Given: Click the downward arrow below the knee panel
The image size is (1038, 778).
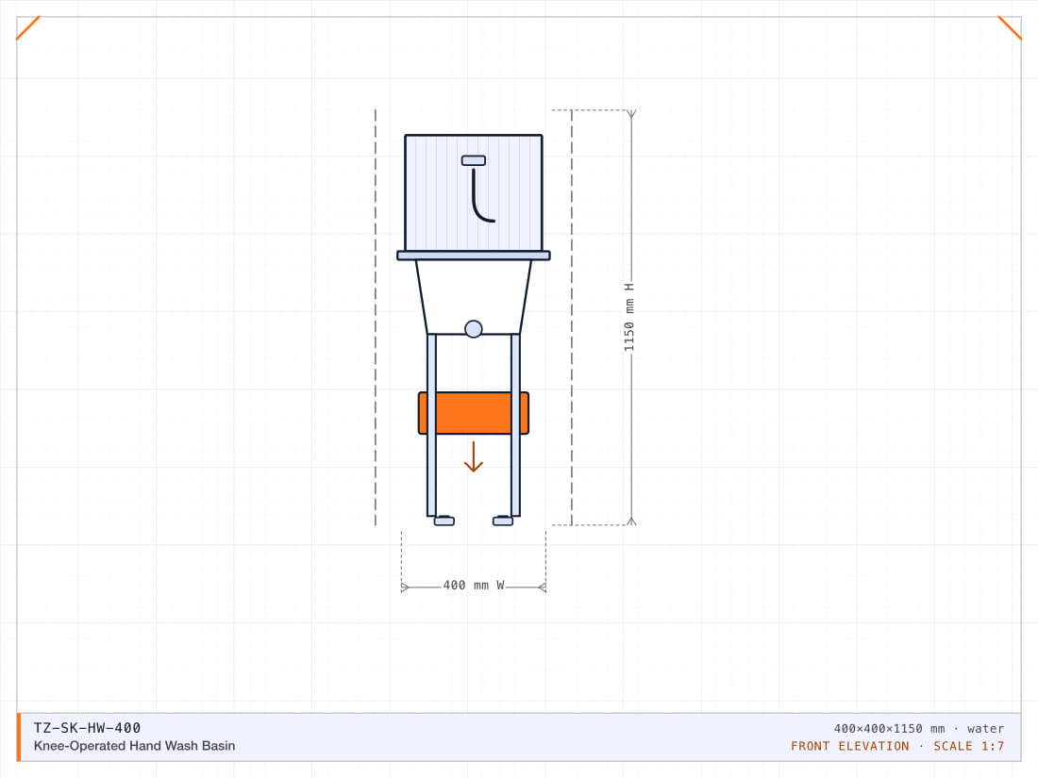Looking at the screenshot, I should pos(474,456).
